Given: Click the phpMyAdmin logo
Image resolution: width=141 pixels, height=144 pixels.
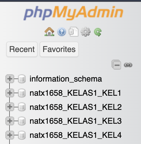Looking at the screenshot, I should [73, 13].
